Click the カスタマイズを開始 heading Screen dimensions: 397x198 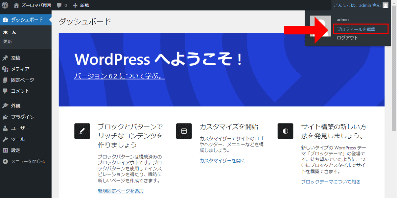229,127
